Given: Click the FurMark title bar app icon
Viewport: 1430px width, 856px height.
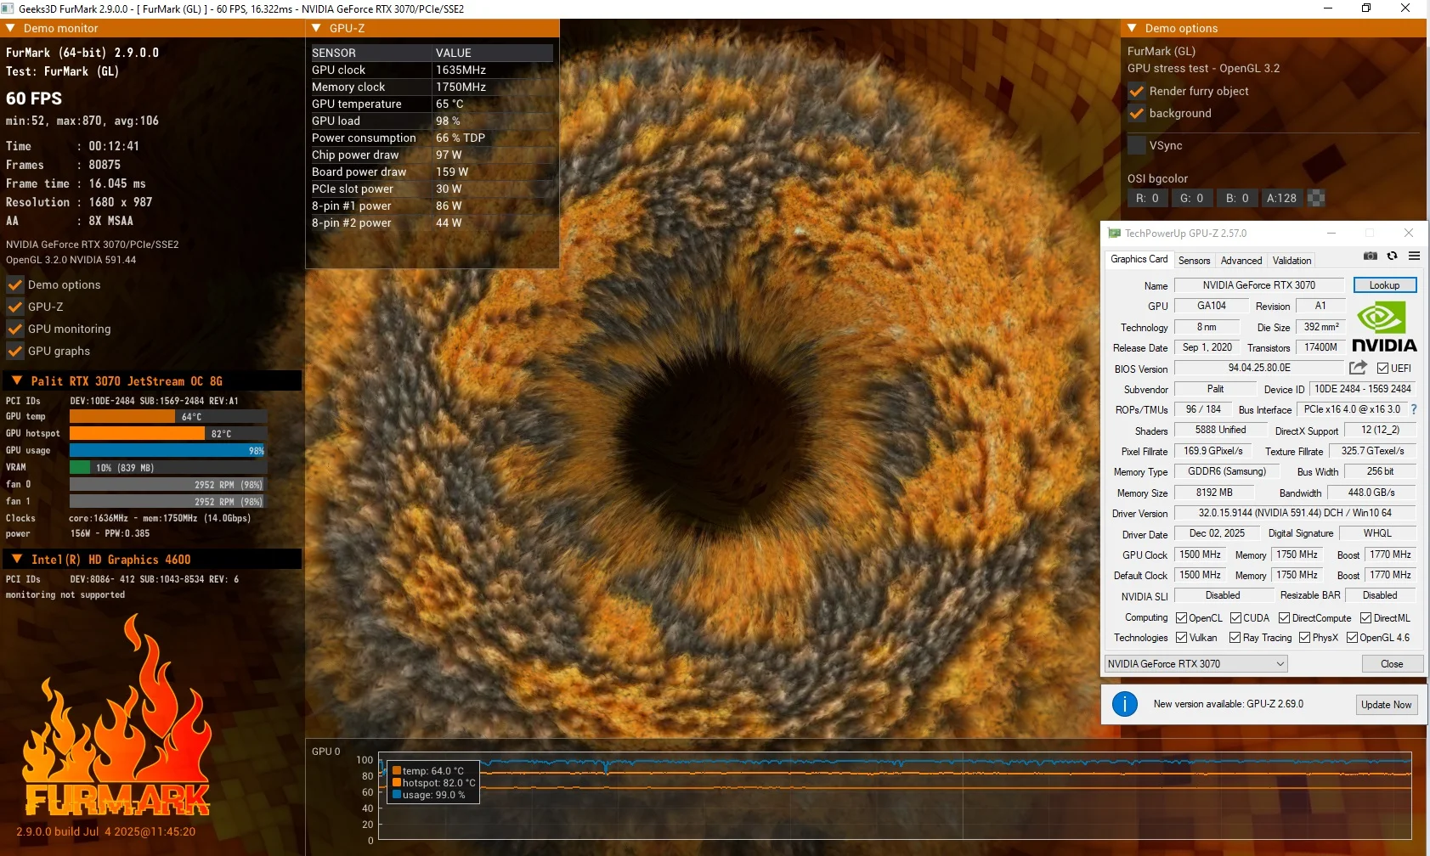Looking at the screenshot, I should tap(8, 8).
